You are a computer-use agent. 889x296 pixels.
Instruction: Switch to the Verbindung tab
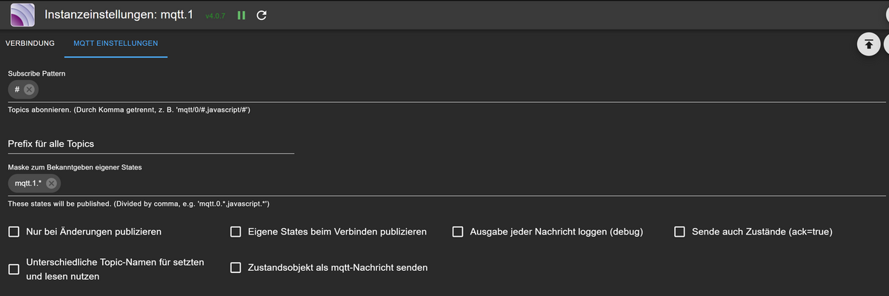pos(30,44)
